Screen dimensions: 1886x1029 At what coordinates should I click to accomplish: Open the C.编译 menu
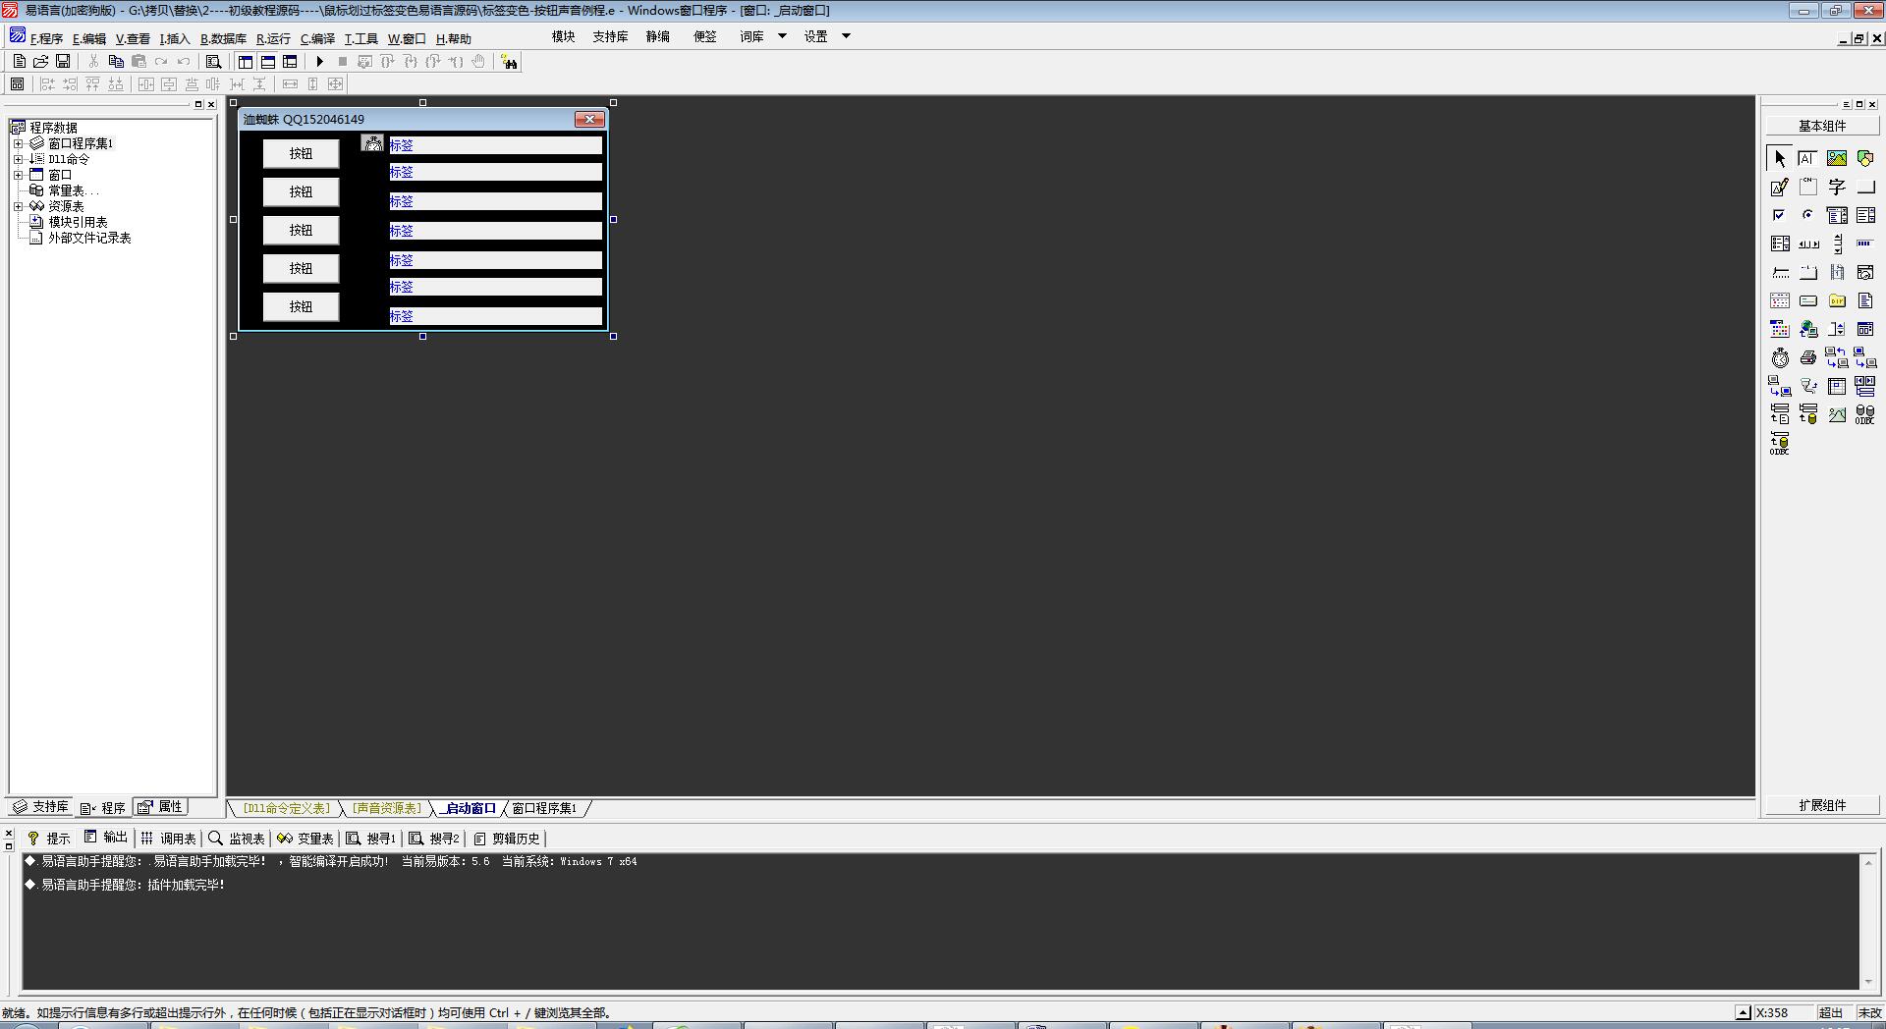(317, 39)
